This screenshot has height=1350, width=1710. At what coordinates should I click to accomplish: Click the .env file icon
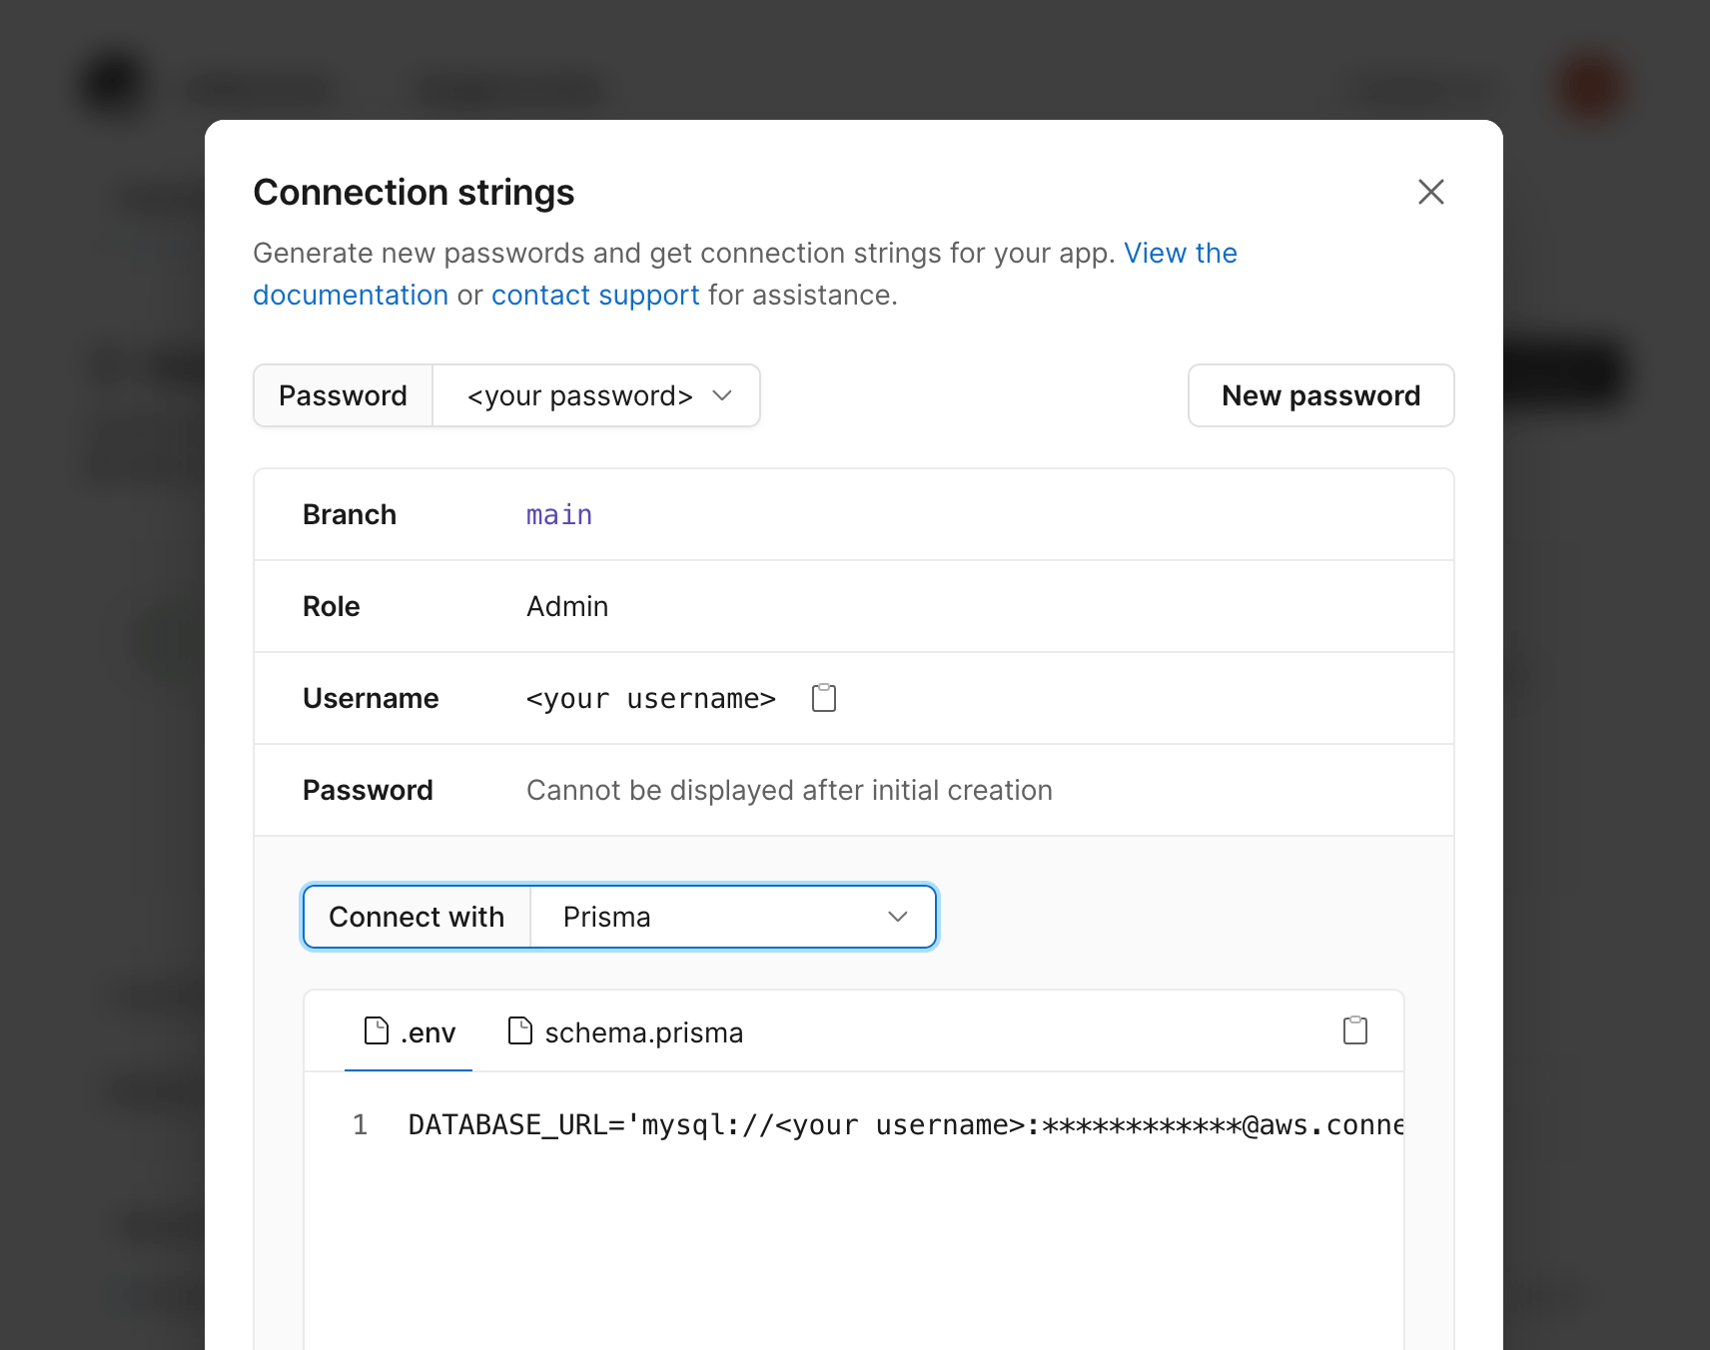pyautogui.click(x=375, y=1030)
